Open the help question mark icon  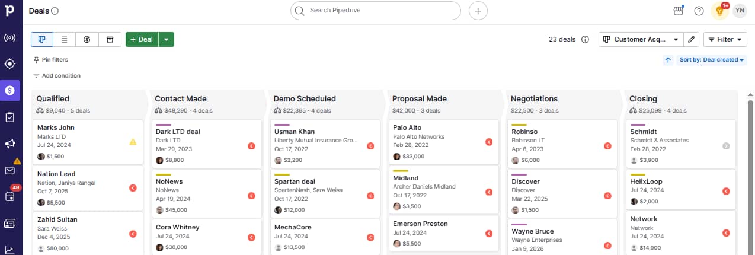[x=699, y=11]
